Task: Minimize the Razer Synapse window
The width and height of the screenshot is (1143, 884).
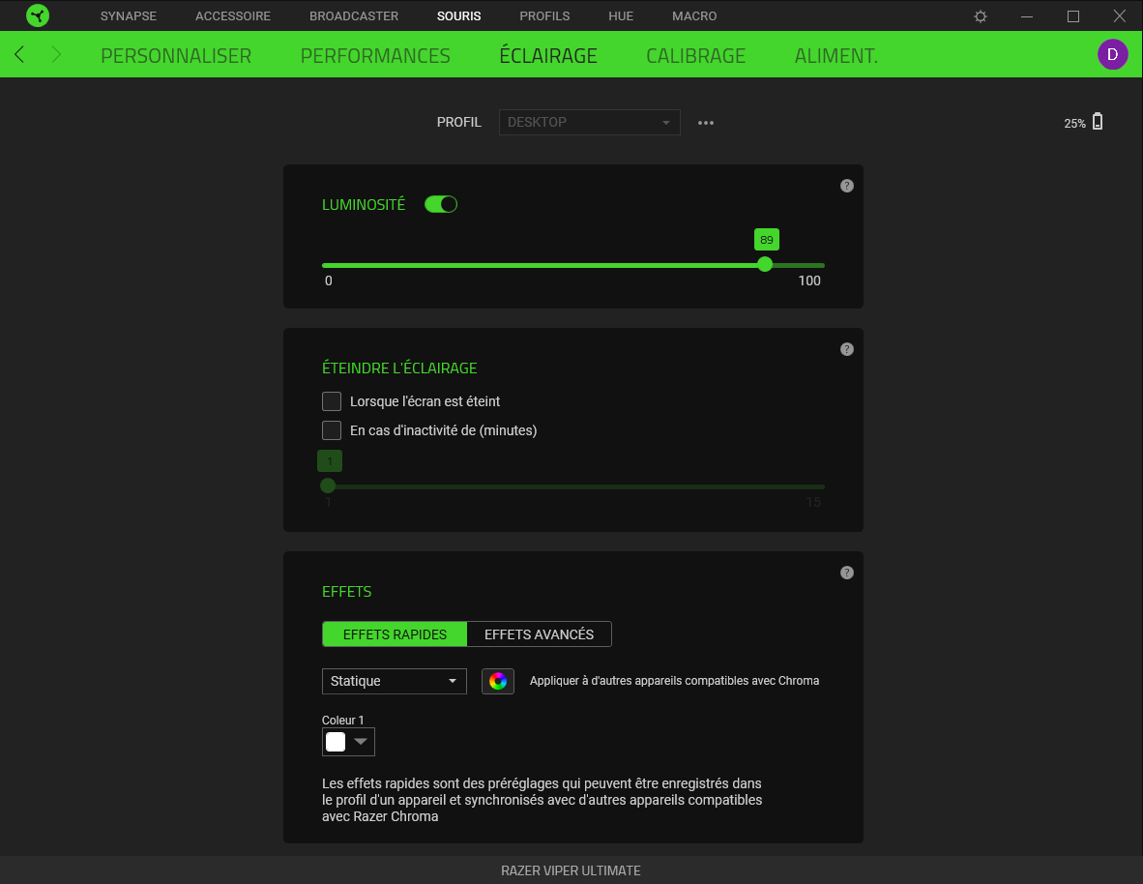Action: [1027, 16]
